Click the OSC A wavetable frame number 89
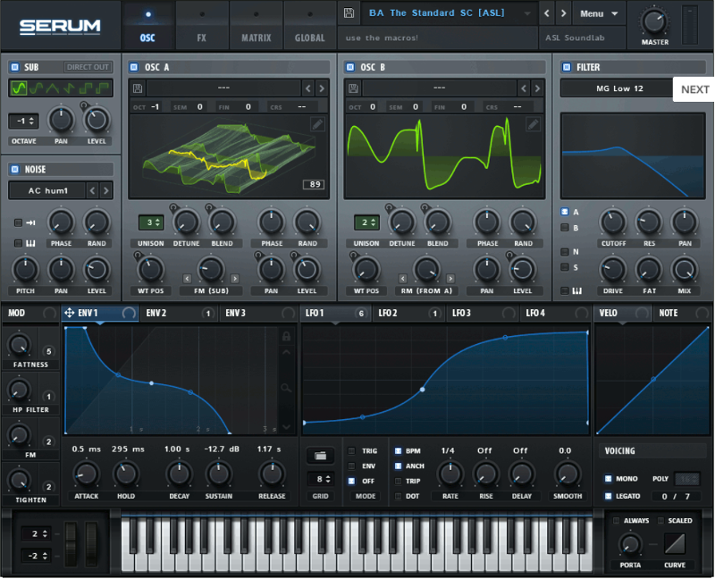This screenshot has width=715, height=579. coord(315,184)
